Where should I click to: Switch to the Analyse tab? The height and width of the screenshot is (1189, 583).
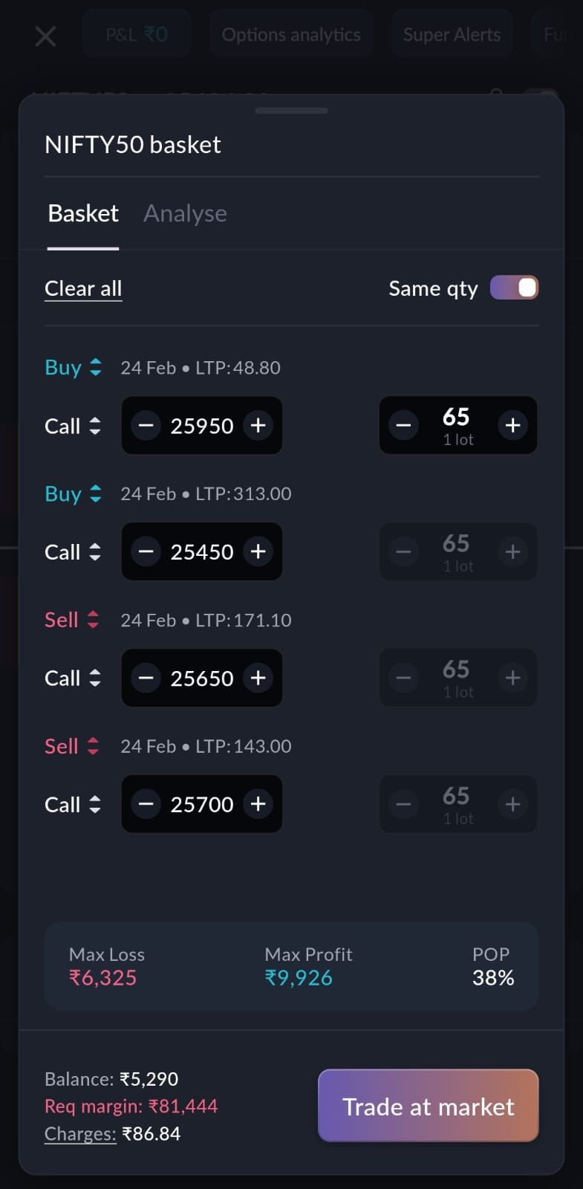(x=185, y=214)
